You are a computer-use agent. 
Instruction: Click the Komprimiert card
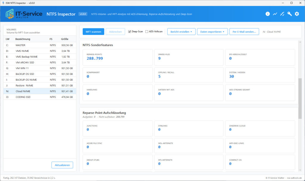pos(118,75)
